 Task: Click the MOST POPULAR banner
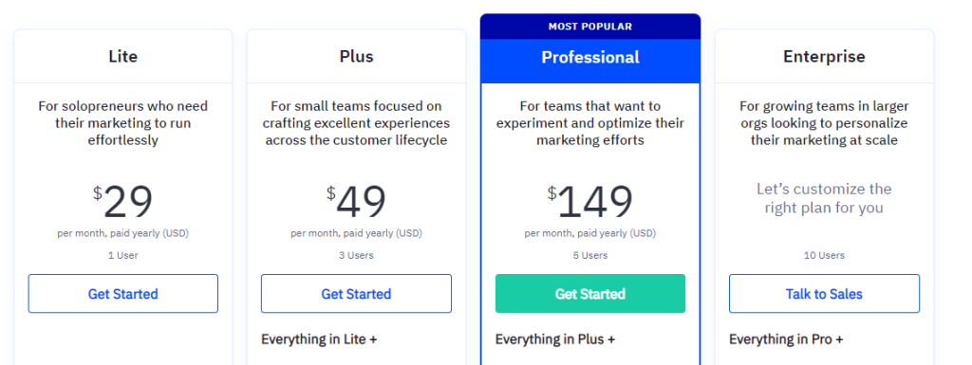click(x=590, y=27)
